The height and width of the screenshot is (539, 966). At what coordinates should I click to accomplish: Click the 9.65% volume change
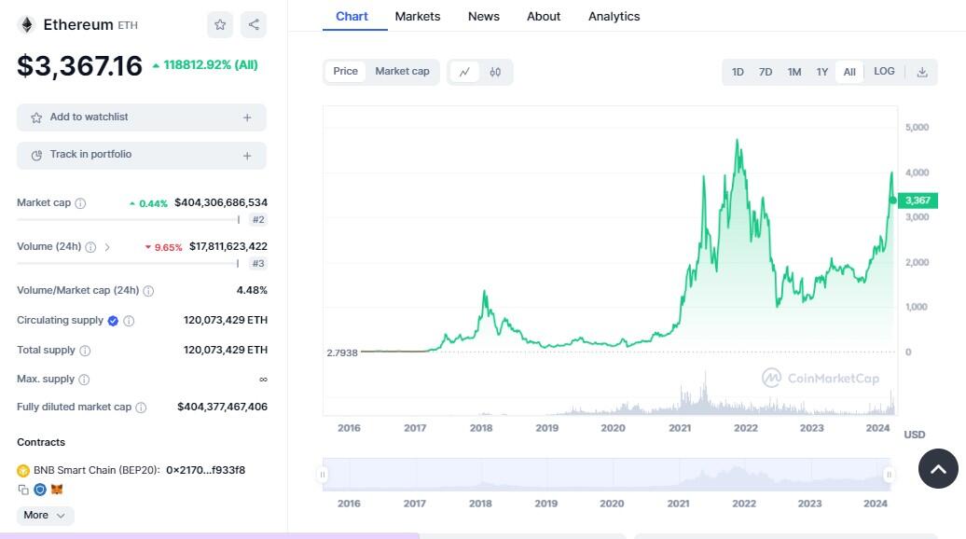163,248
